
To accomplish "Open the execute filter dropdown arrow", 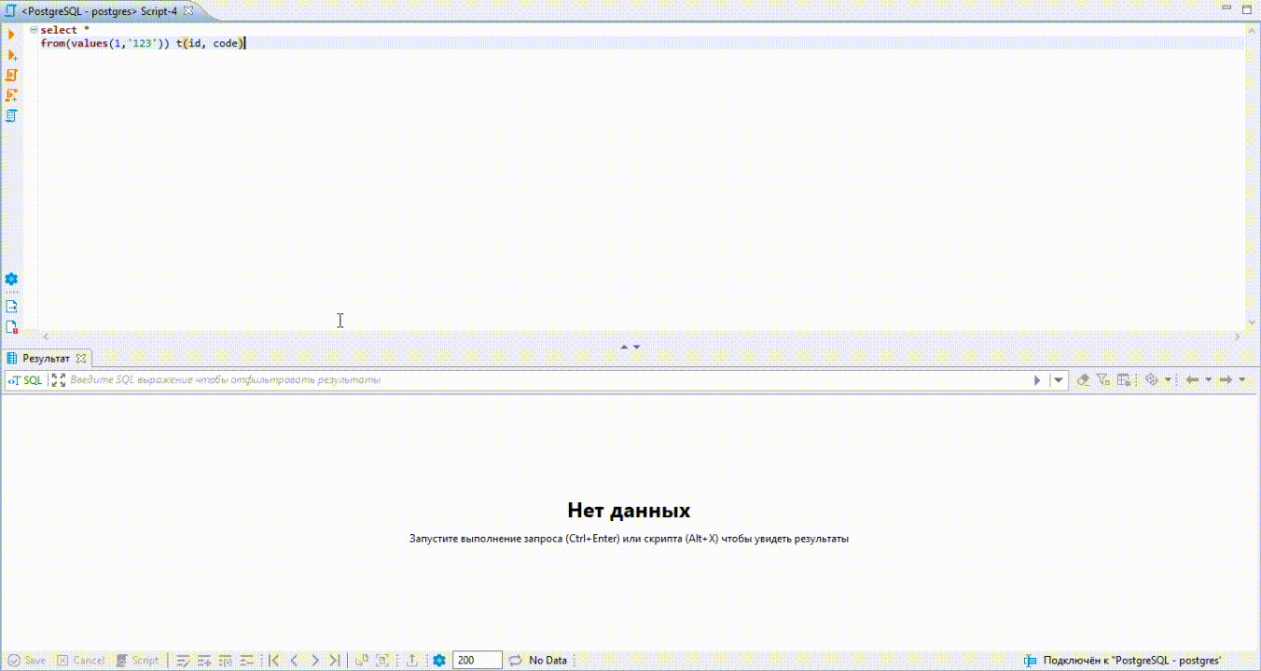I will [x=1058, y=379].
